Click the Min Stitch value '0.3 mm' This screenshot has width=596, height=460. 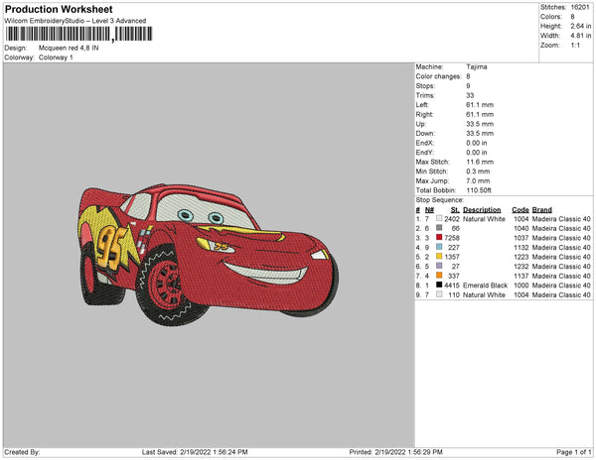tap(478, 172)
